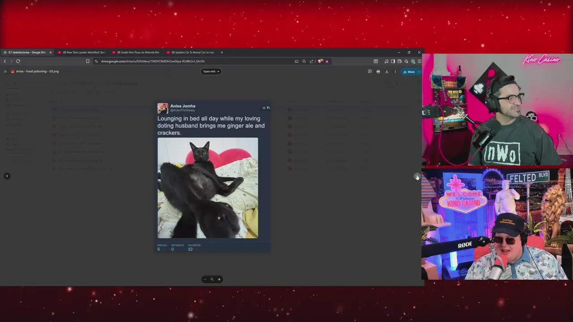Switch to the idubbbz/anisa Google Drive tab
This screenshot has width=573, height=322.
(27, 52)
